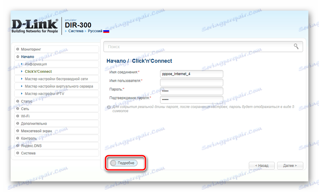Click the Russian flag language icon
Viewport: 319px width, 192px height.
(x=106, y=31)
